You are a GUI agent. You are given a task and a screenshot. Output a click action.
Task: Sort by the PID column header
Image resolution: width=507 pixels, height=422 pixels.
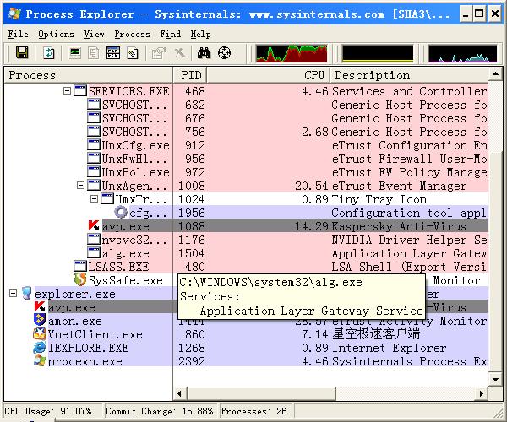coord(190,75)
